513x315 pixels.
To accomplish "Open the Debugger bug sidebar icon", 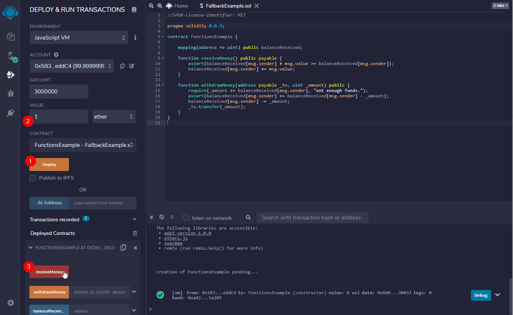I will click(10, 93).
